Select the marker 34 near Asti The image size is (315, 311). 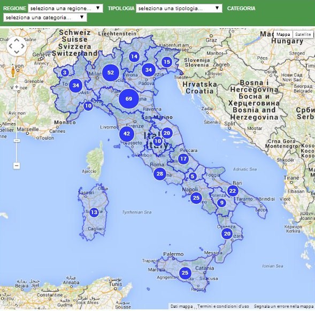tap(76, 86)
